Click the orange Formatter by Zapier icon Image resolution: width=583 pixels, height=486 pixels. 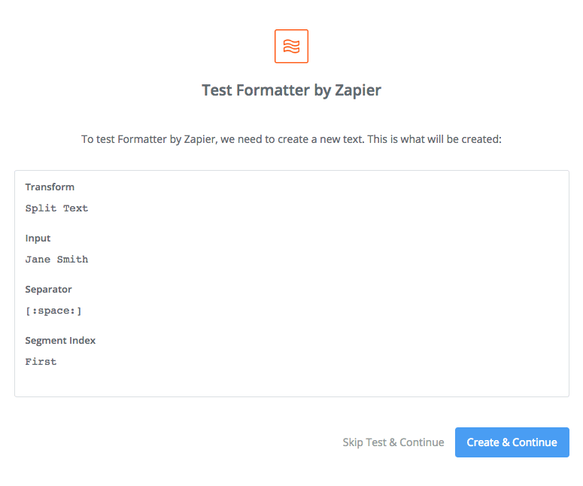(291, 46)
